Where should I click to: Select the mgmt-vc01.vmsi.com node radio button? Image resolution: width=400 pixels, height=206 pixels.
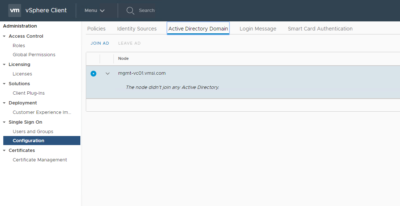coord(93,74)
